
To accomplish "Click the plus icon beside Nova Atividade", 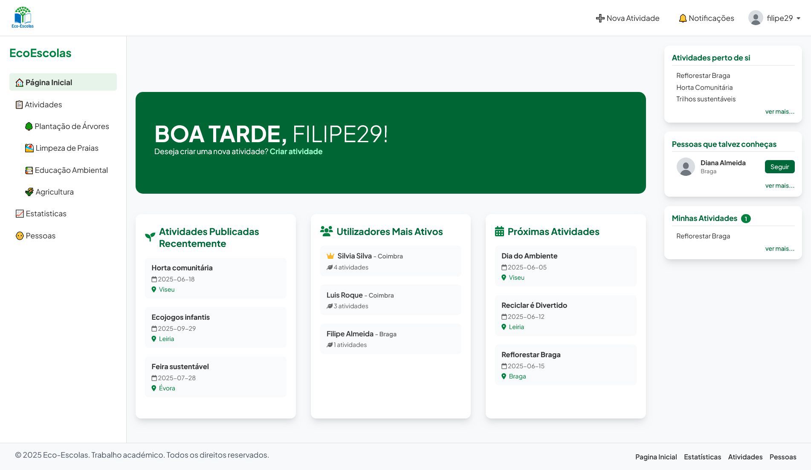I will click(600, 18).
